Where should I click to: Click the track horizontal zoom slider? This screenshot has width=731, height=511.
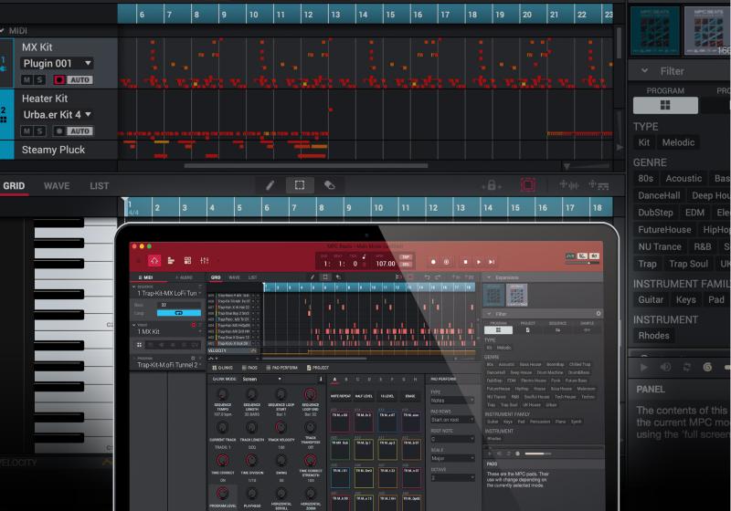(587, 166)
